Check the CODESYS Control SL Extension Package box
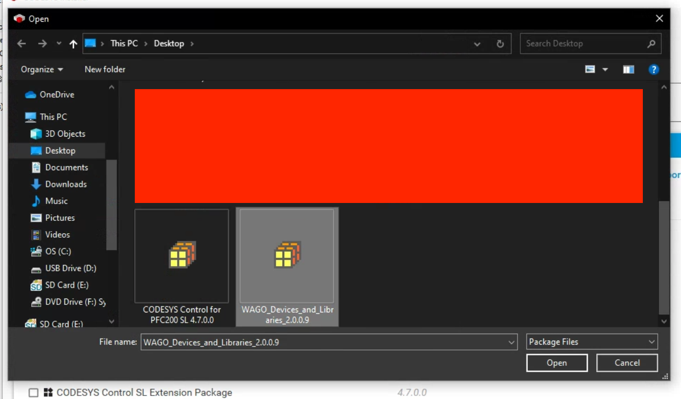Viewport: 681px width, 399px height. click(33, 393)
